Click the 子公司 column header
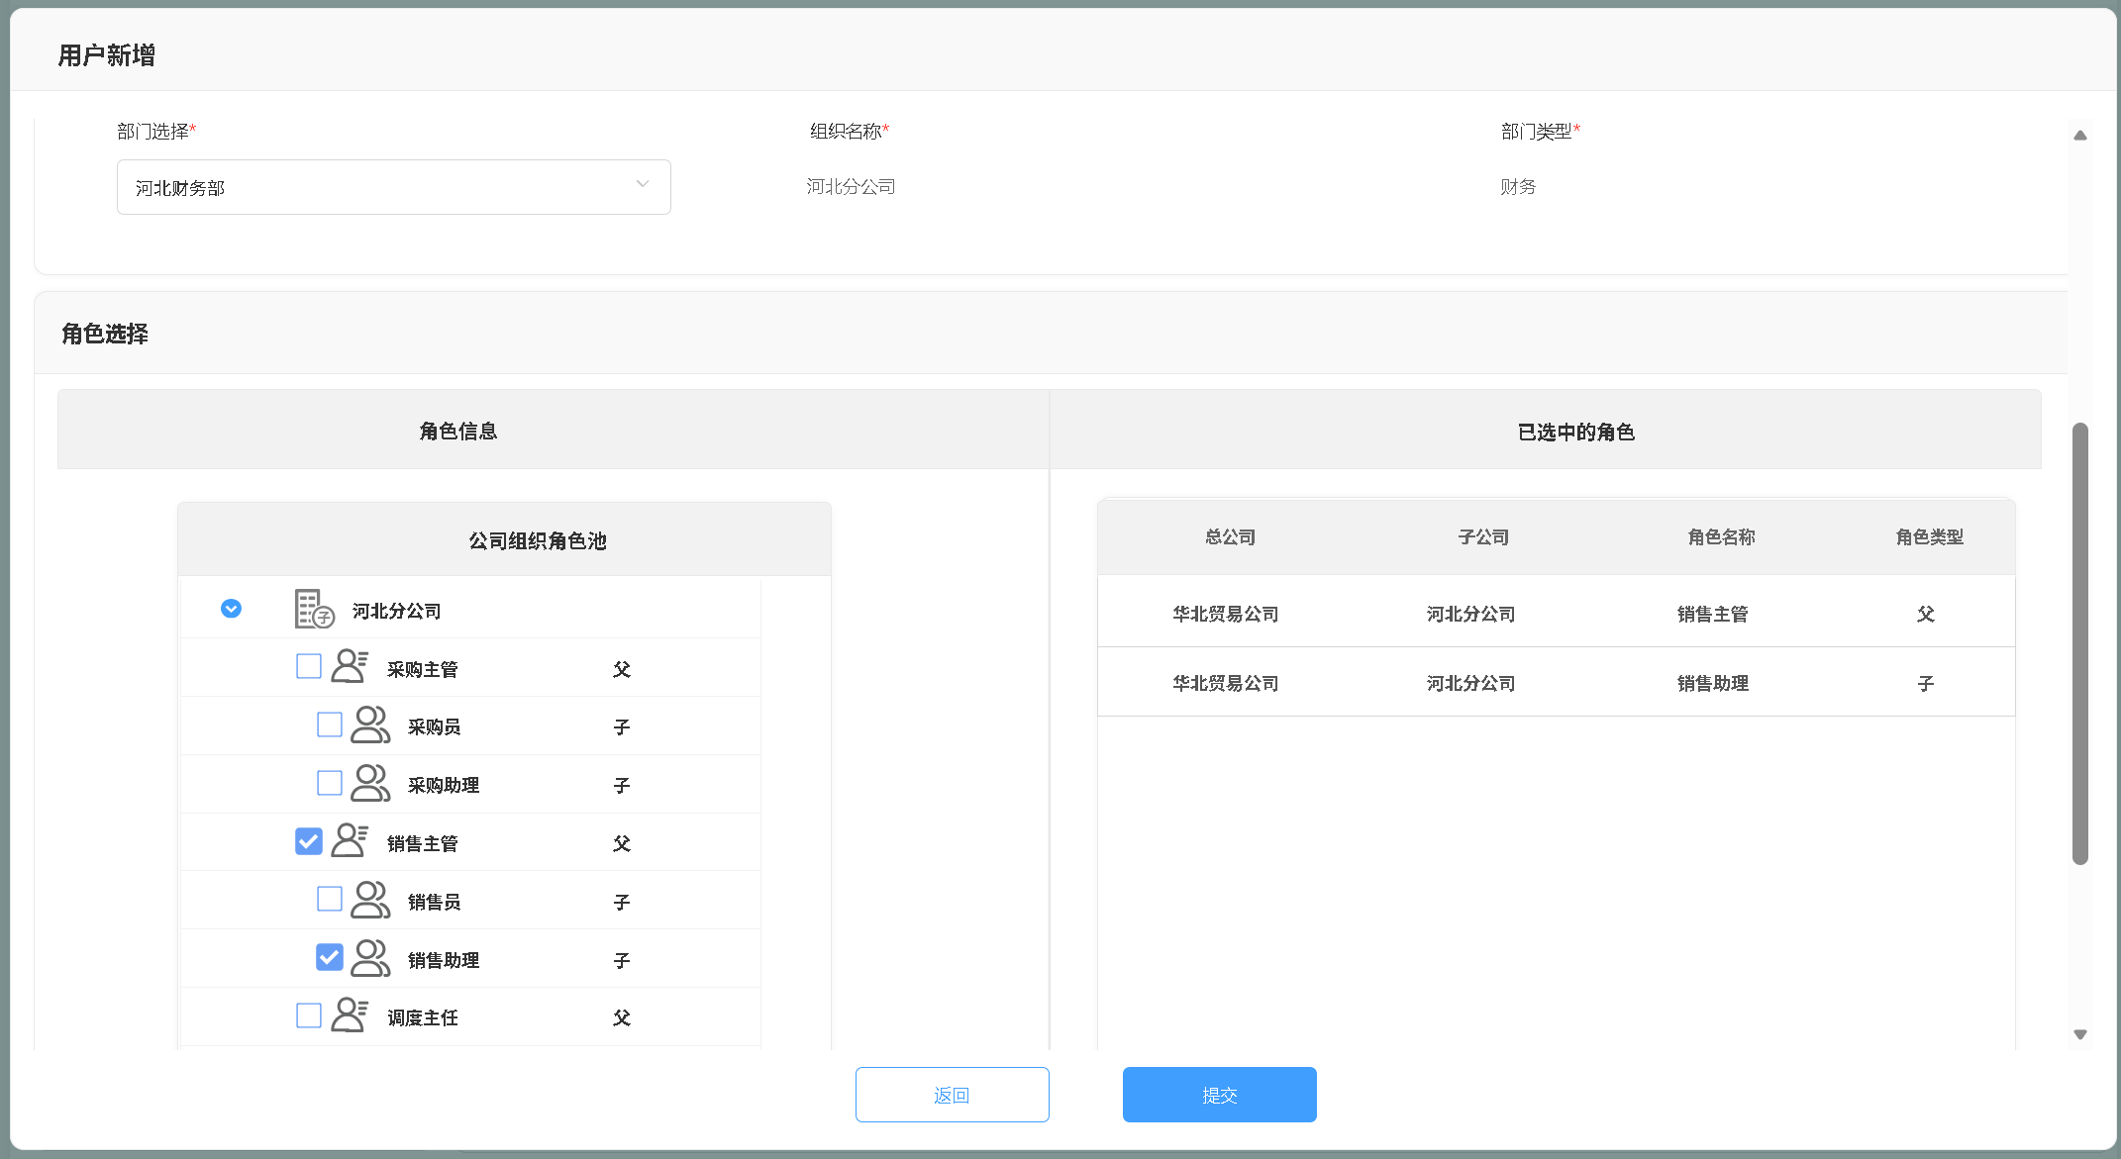Viewport: 2121px width, 1159px height. (1482, 537)
